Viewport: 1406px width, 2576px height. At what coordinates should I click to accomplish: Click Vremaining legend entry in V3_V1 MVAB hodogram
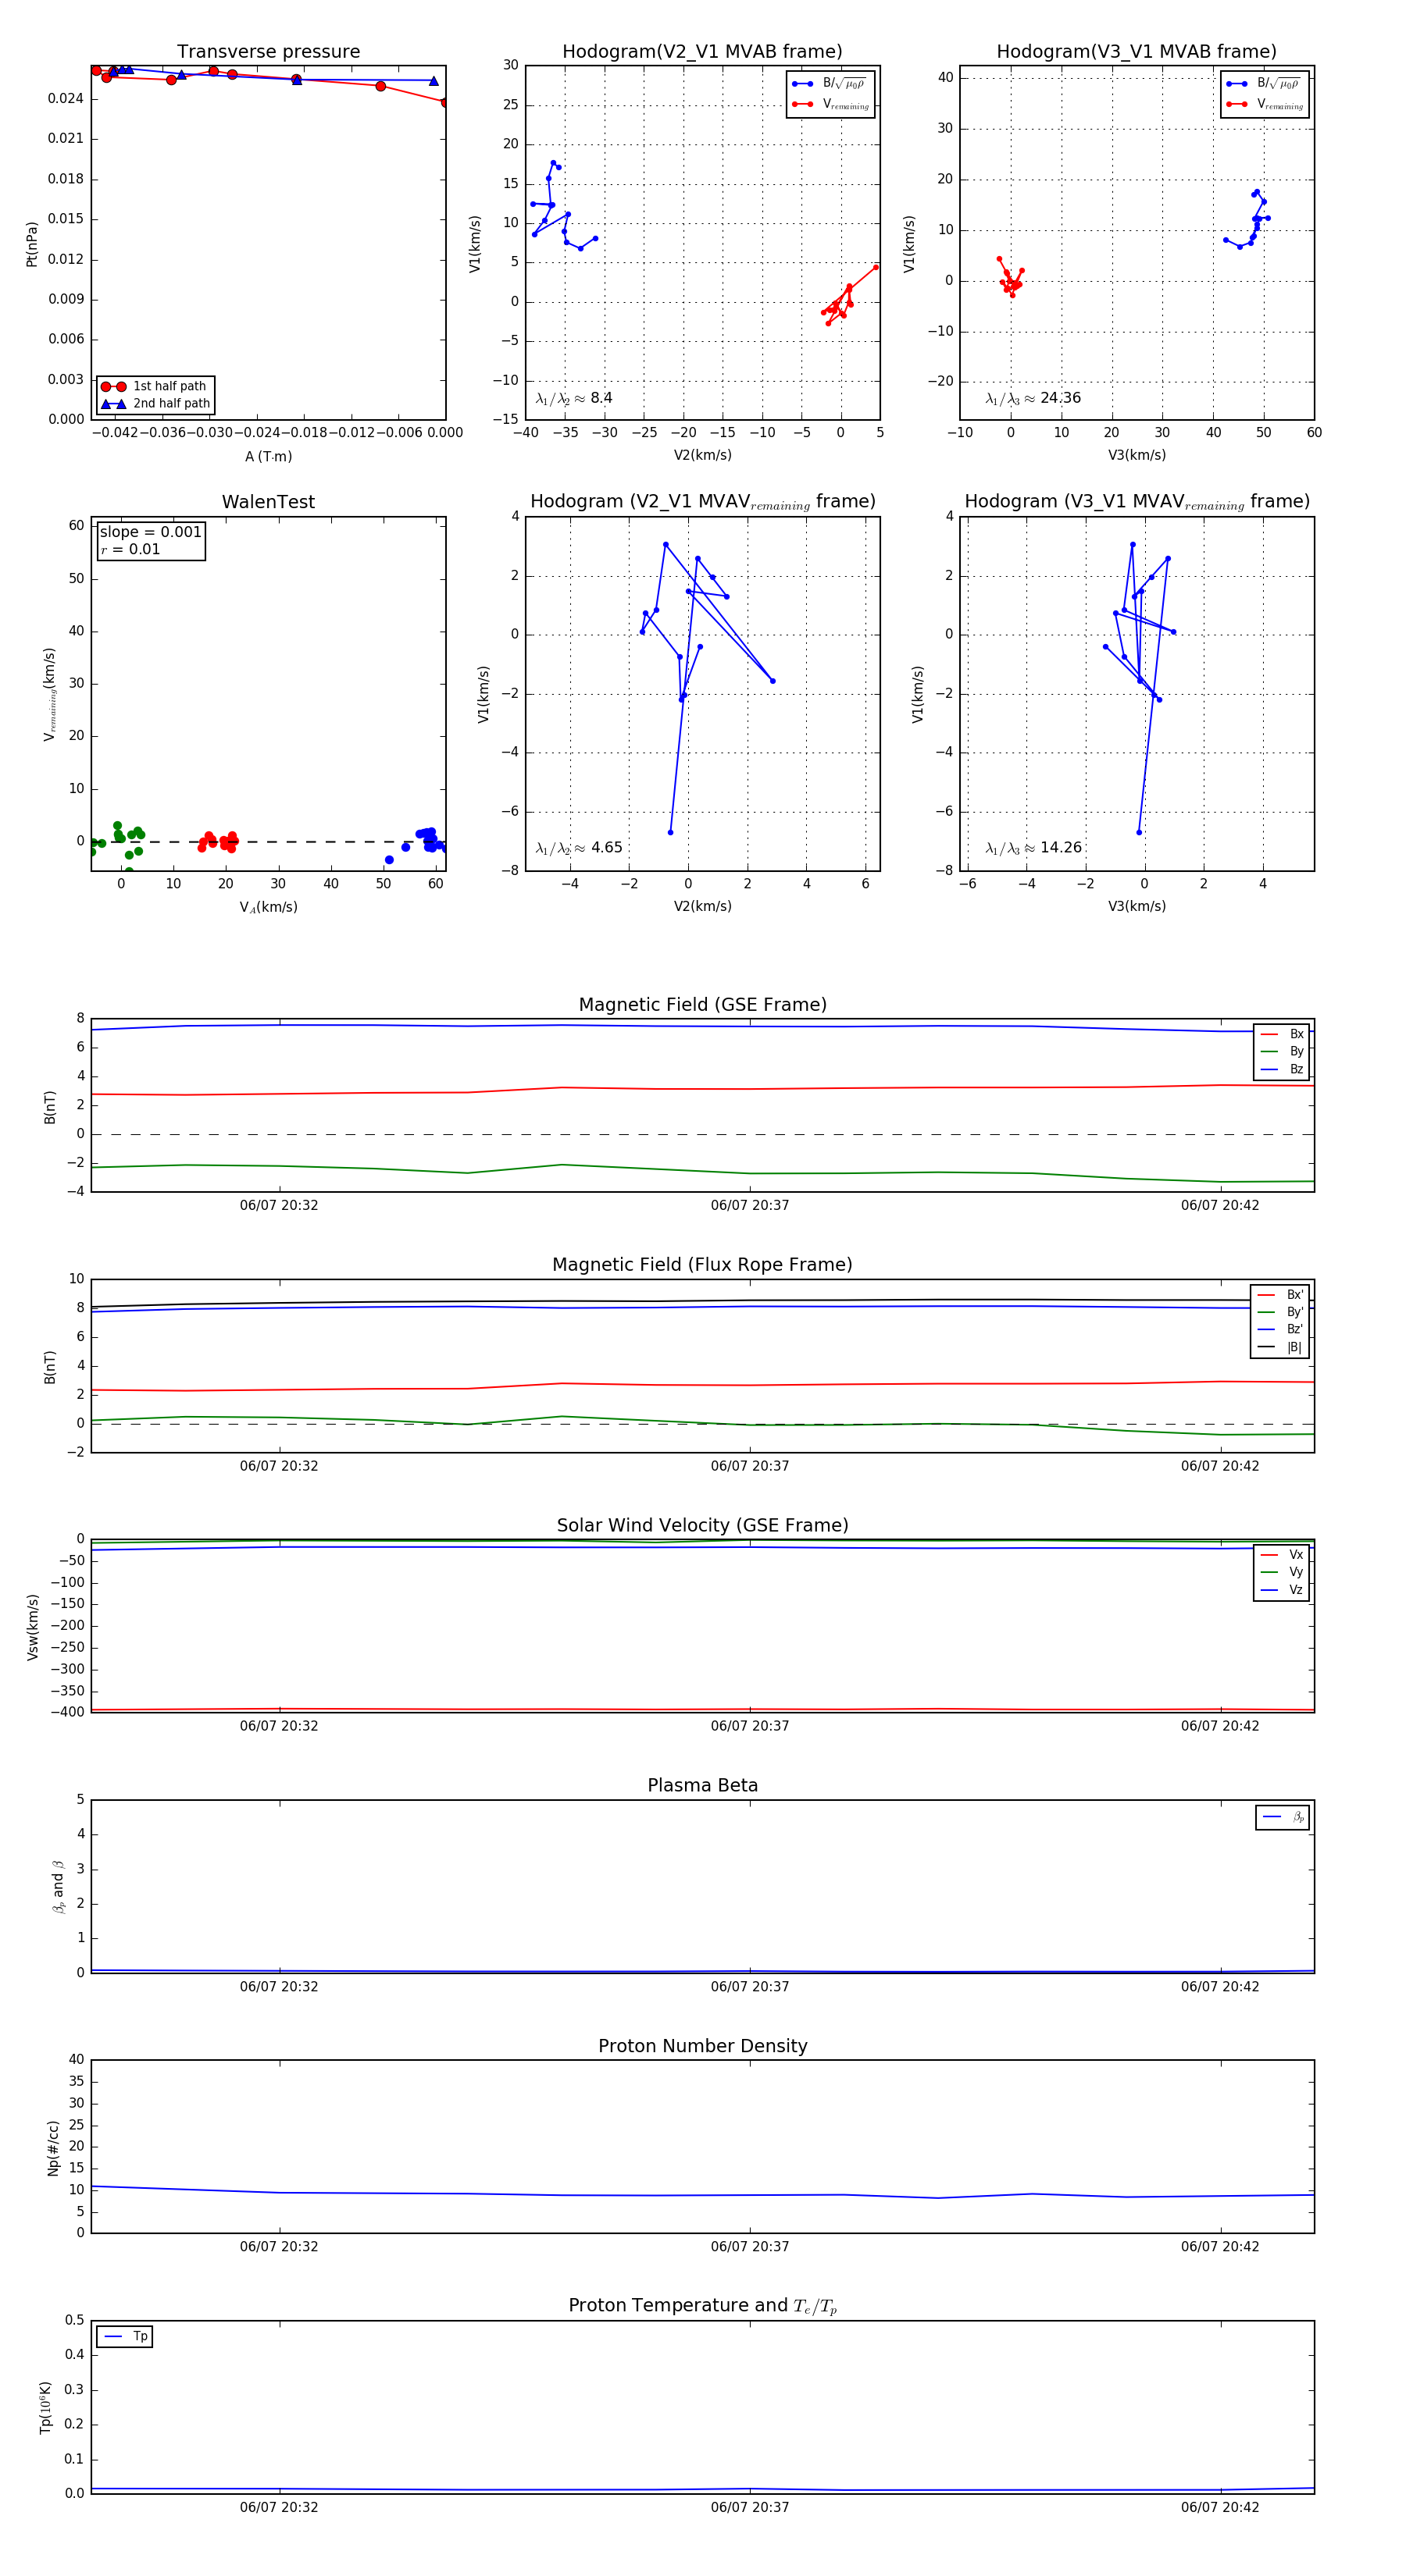1265,104
